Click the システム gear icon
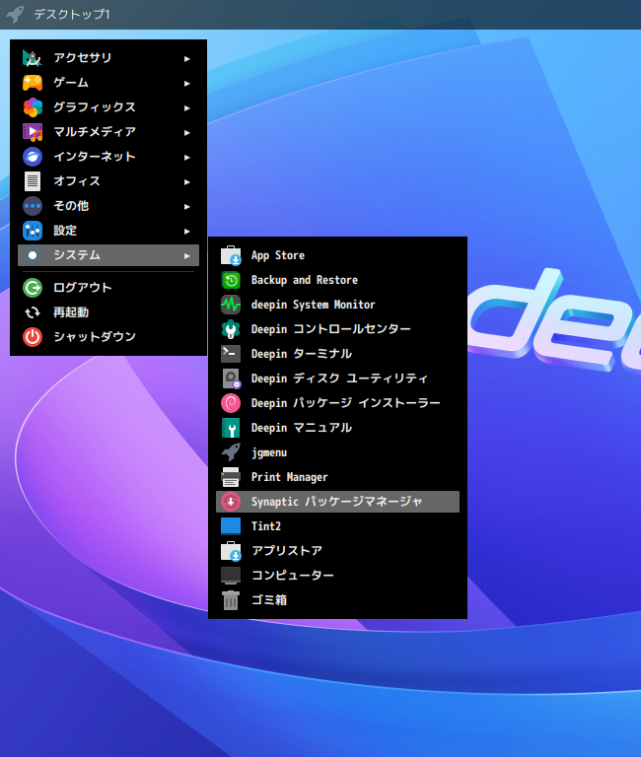641x757 pixels. point(33,255)
